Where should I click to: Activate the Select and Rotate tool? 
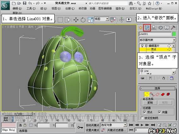[x=83, y=20]
